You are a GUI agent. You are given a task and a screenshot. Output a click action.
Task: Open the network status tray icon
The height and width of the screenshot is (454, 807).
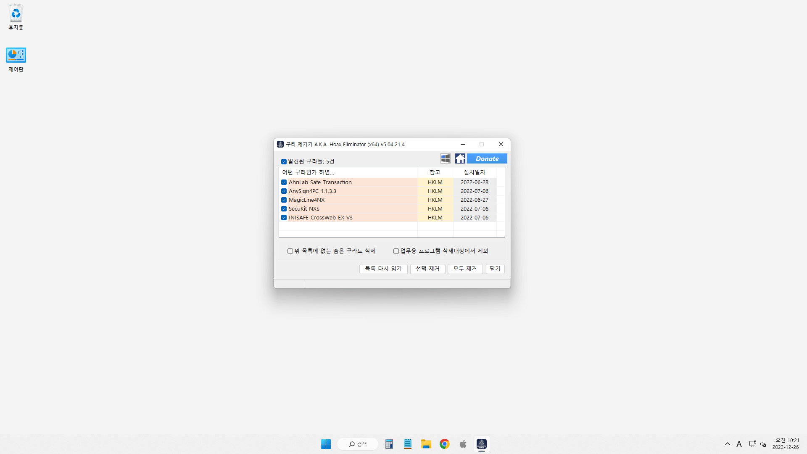[752, 444]
